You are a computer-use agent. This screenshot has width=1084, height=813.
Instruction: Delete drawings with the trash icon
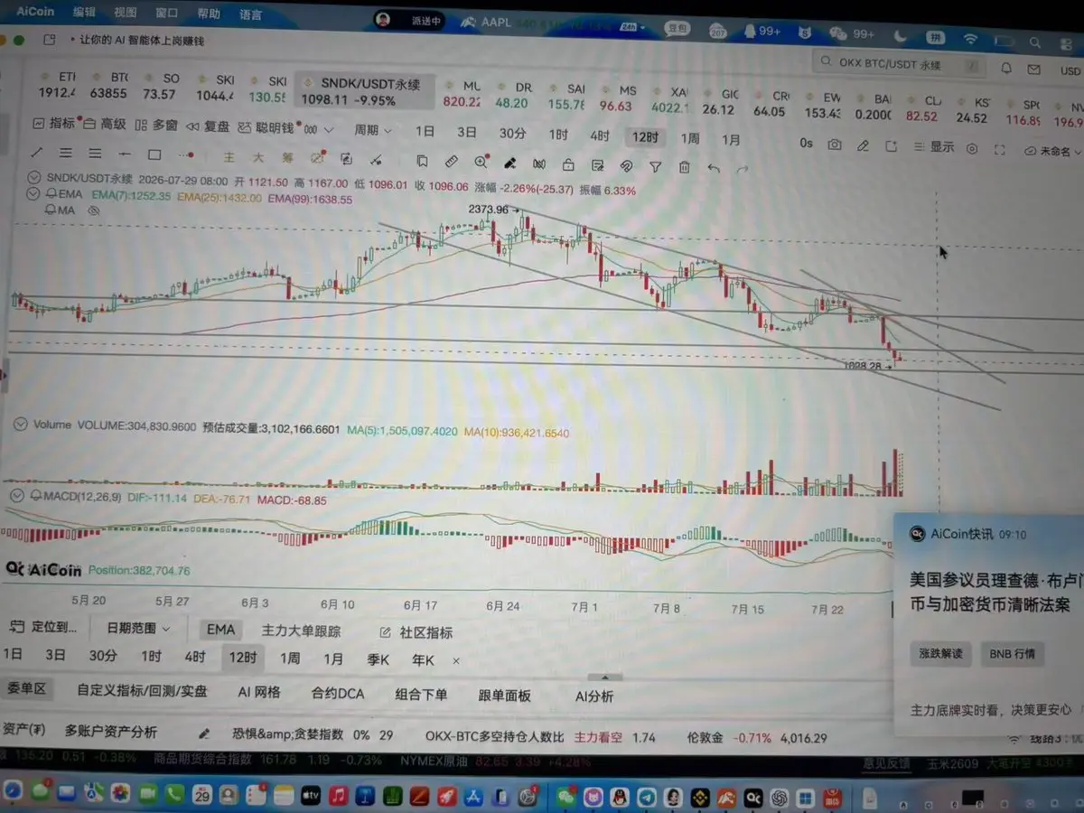click(685, 167)
